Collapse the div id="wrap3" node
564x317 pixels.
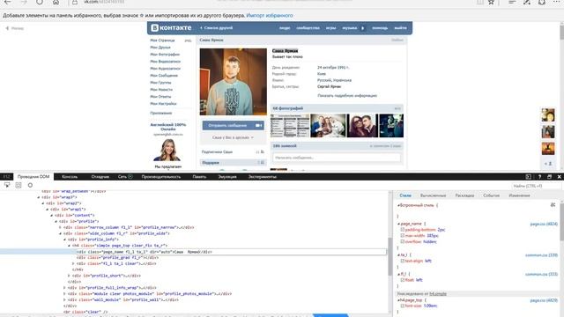39,197
